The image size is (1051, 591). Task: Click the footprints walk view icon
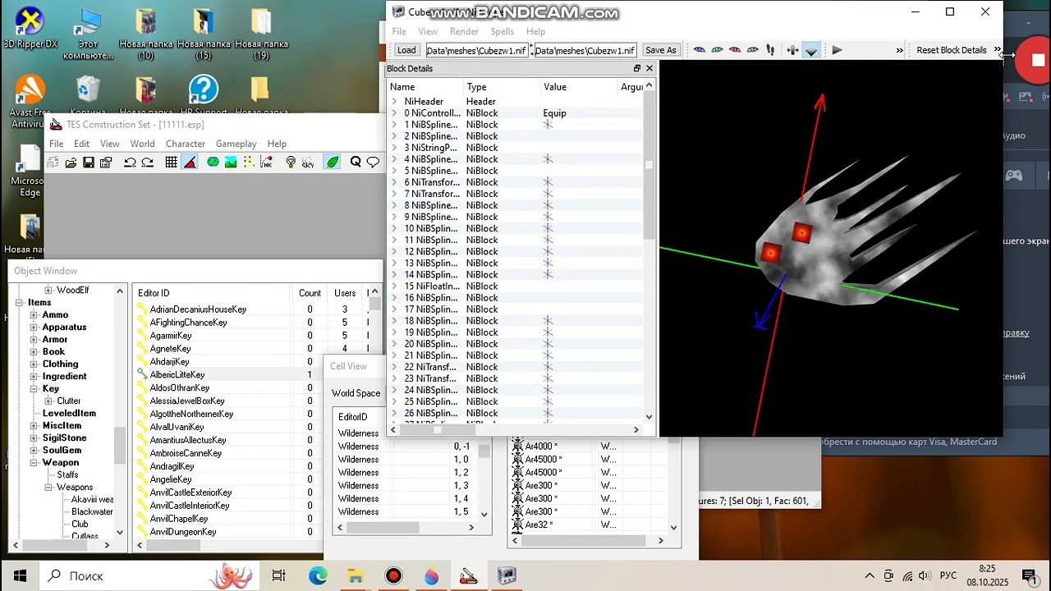click(770, 50)
